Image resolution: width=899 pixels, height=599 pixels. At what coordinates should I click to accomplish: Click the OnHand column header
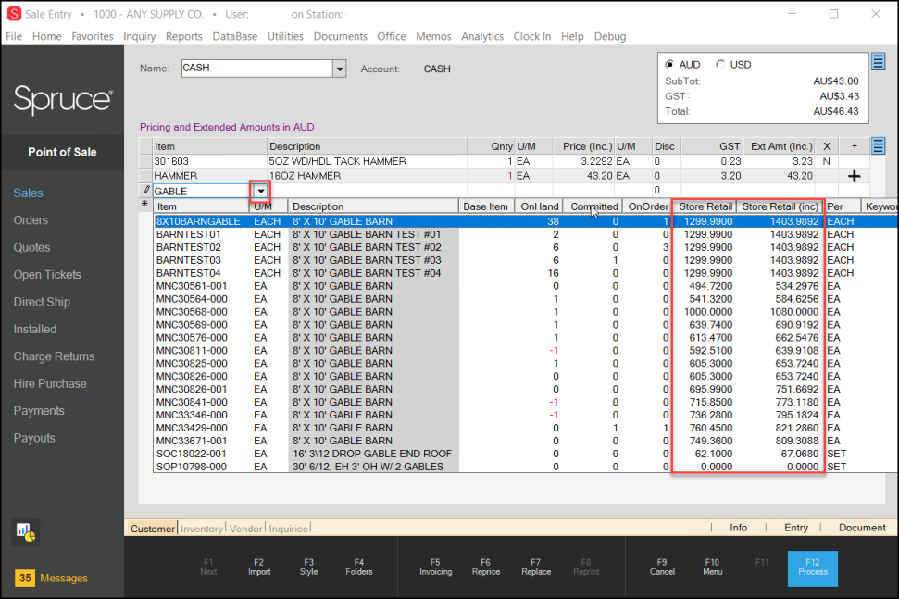click(x=539, y=206)
